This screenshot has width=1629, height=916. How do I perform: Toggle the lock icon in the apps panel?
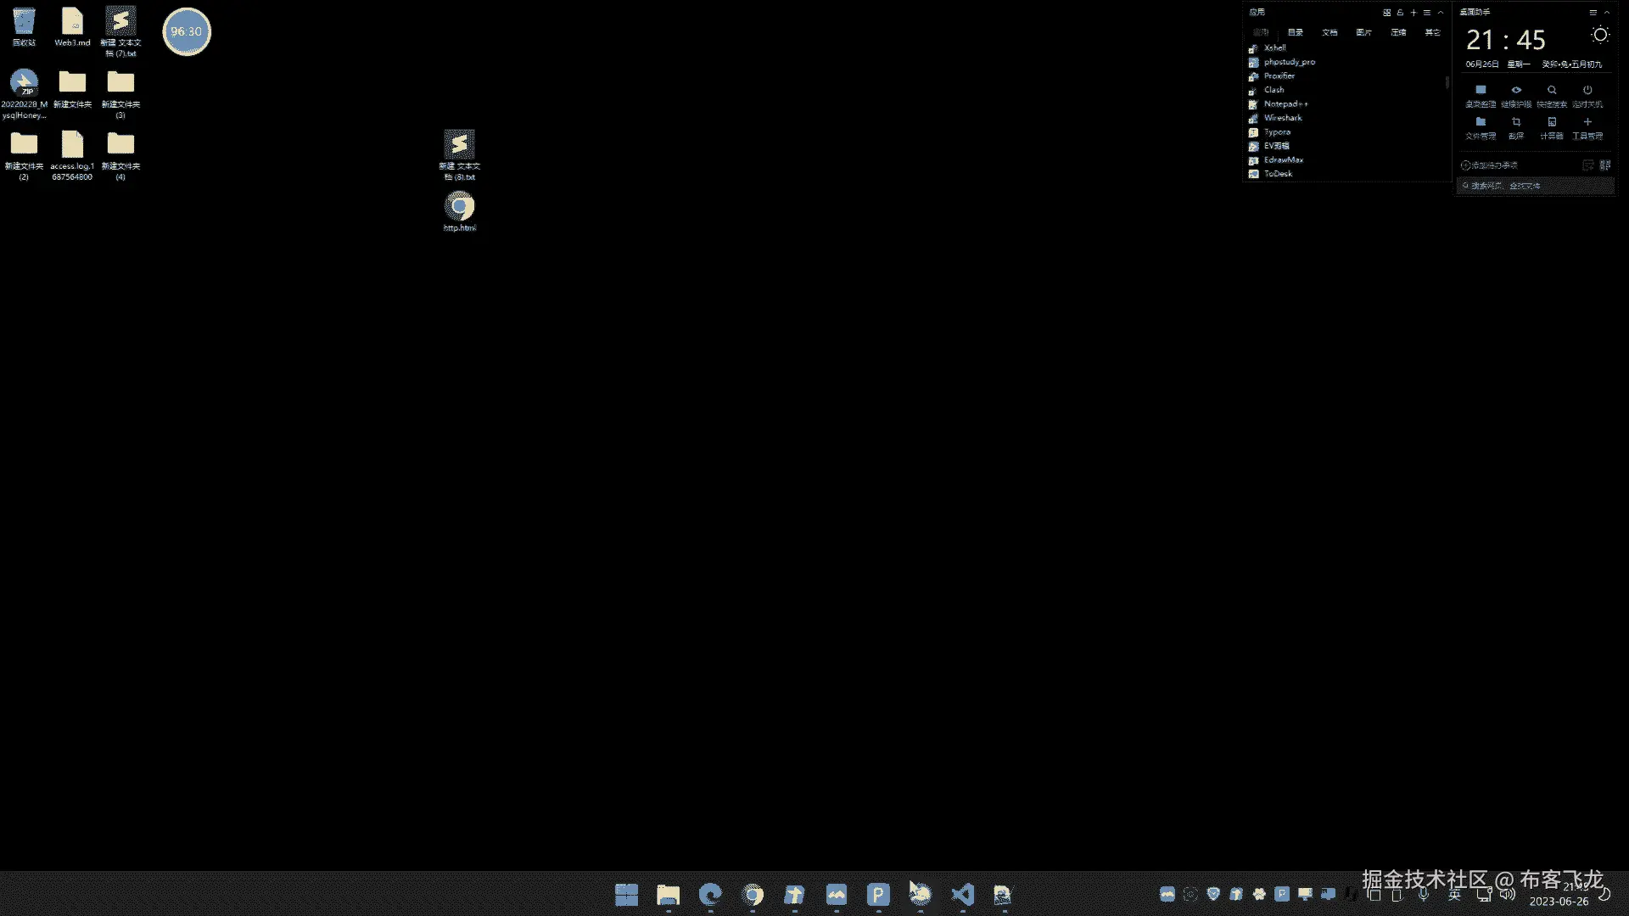pos(1400,13)
